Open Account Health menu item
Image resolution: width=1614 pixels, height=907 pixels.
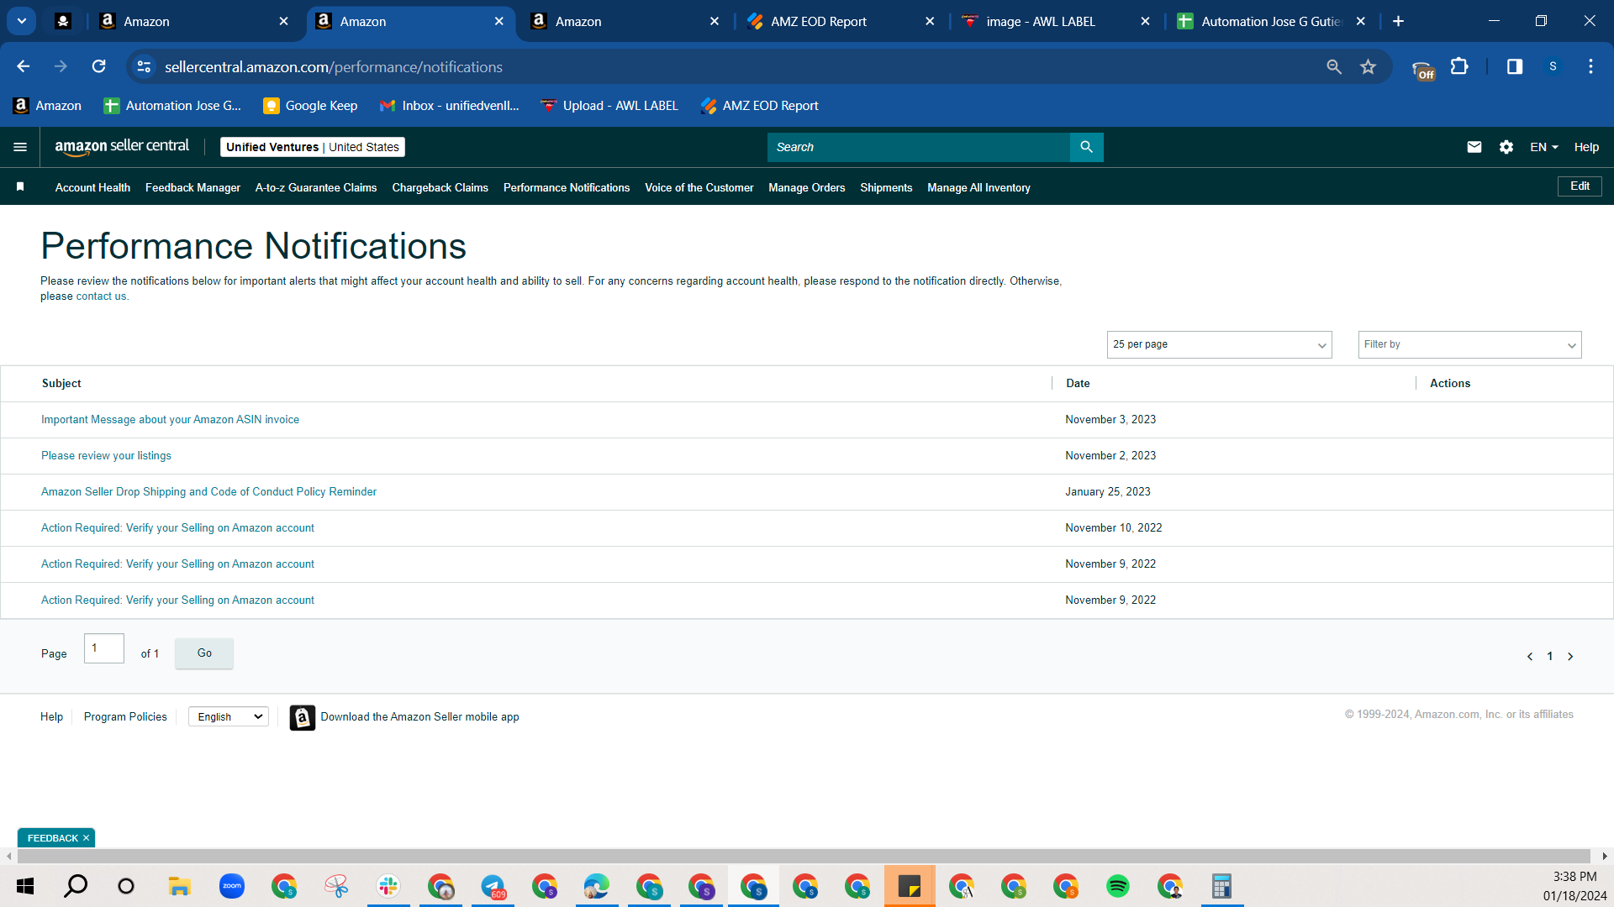(92, 187)
